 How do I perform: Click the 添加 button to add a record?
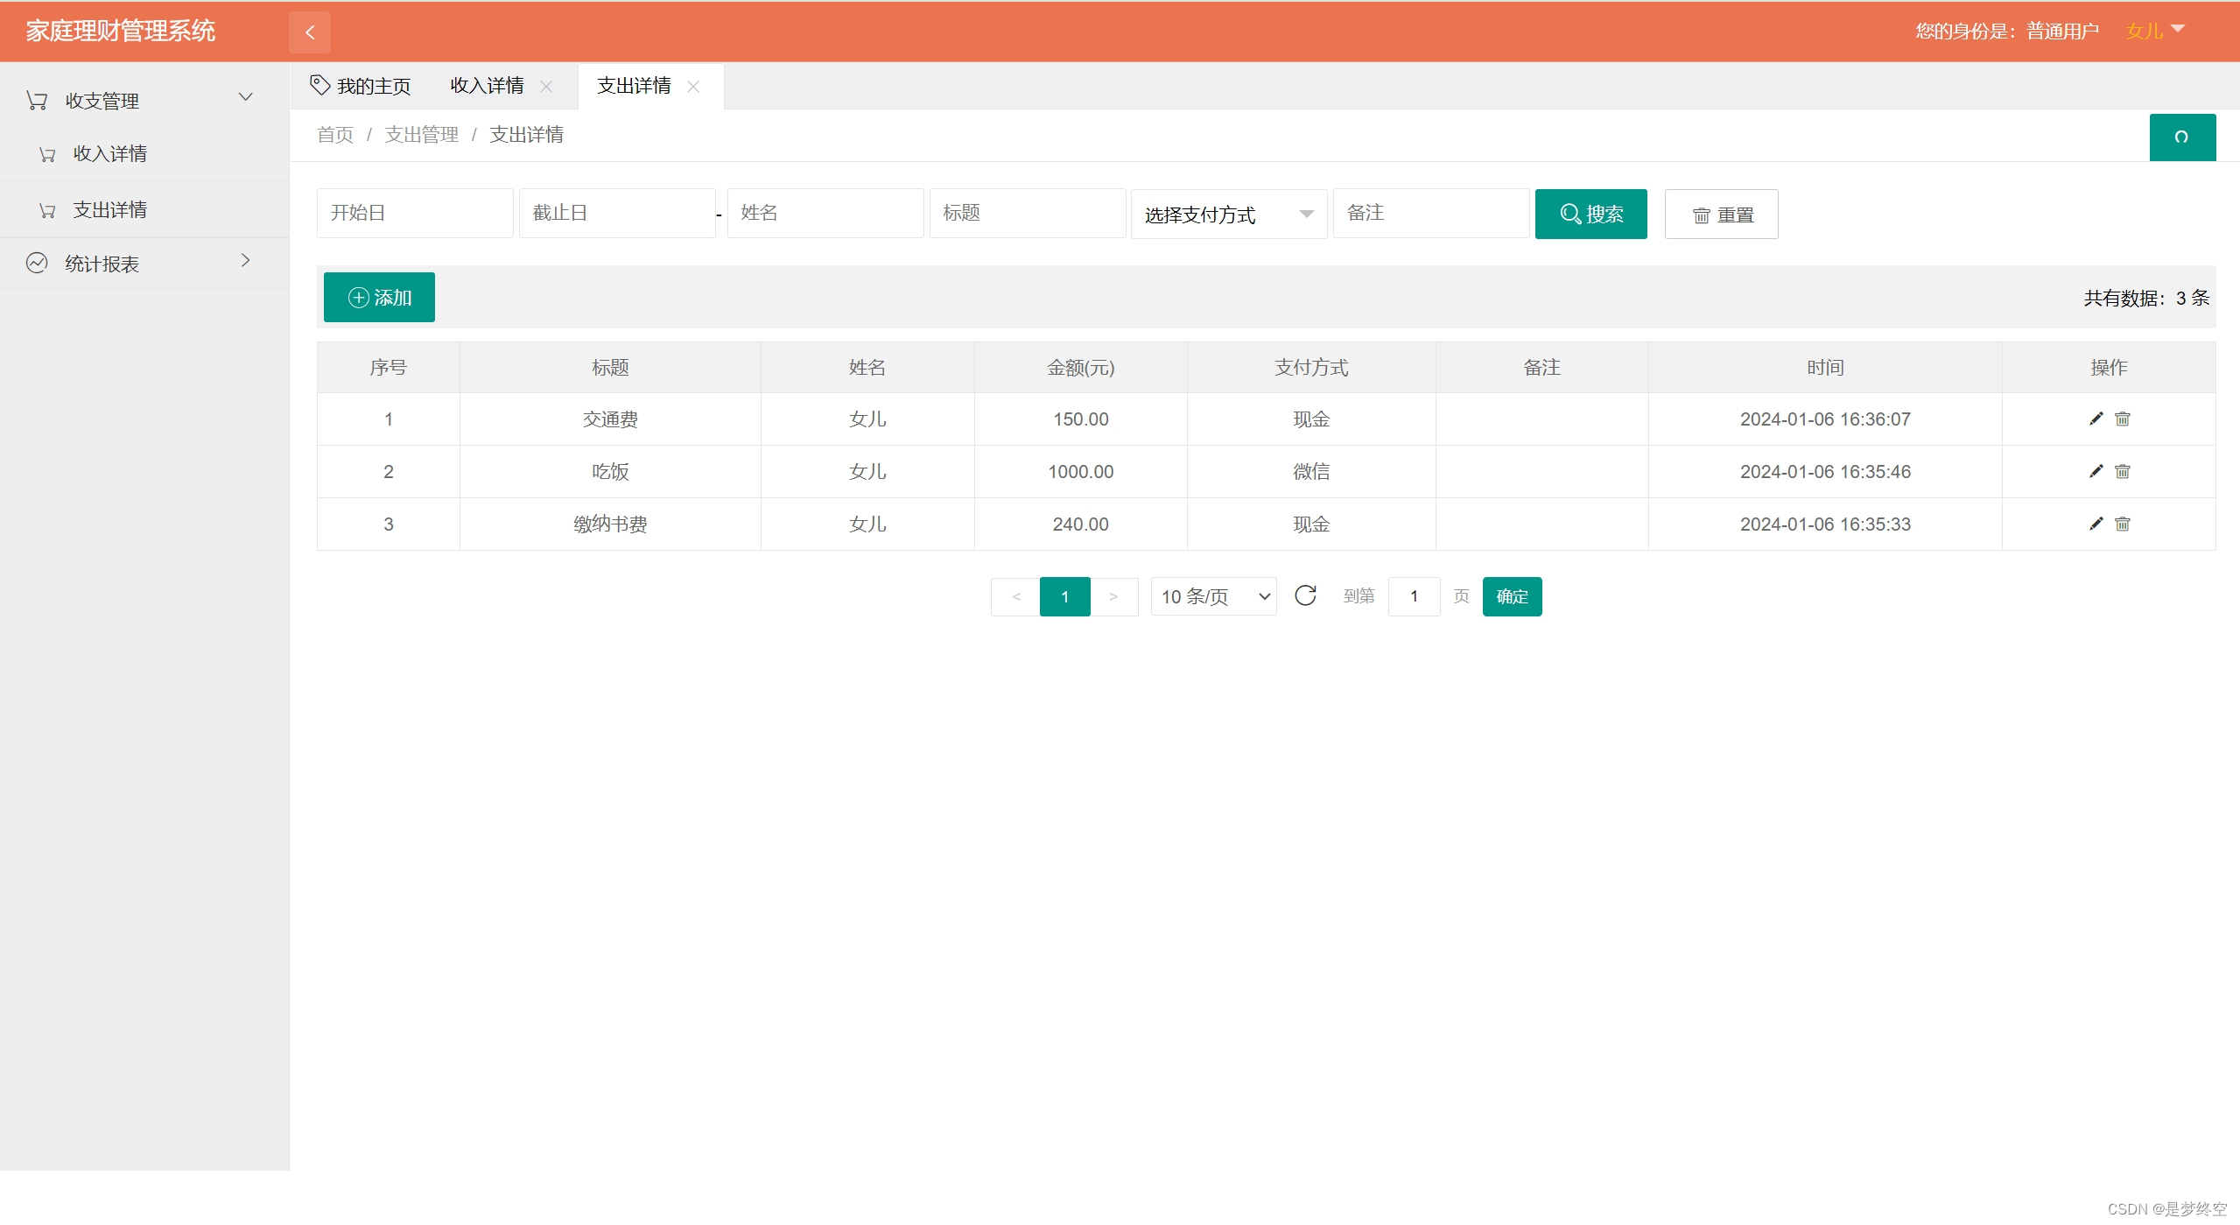[378, 297]
